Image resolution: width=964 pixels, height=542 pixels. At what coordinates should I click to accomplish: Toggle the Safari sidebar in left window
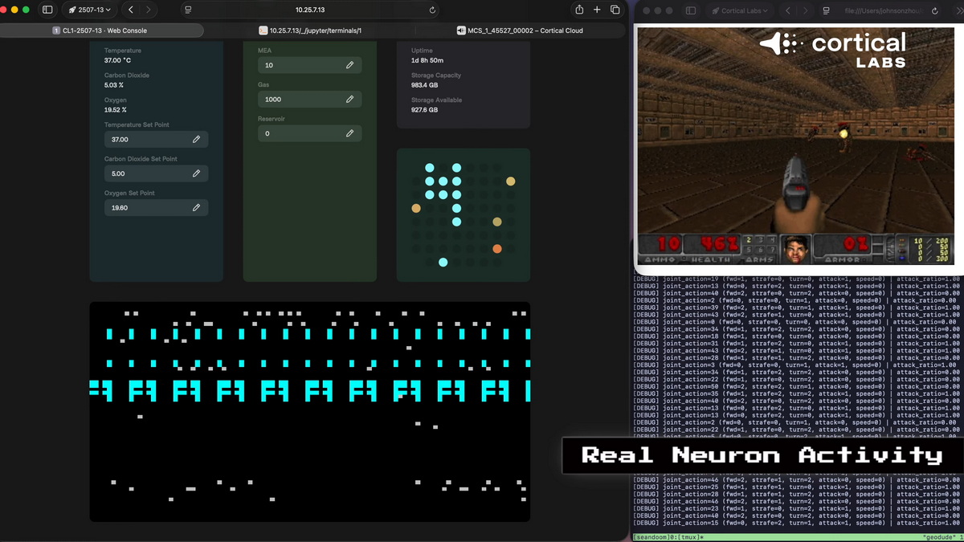(x=47, y=10)
